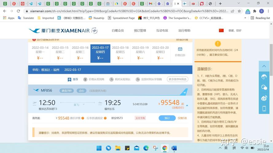The image size is (273, 153).
Task: Open File Explorer from taskbar
Action: (x=118, y=148)
